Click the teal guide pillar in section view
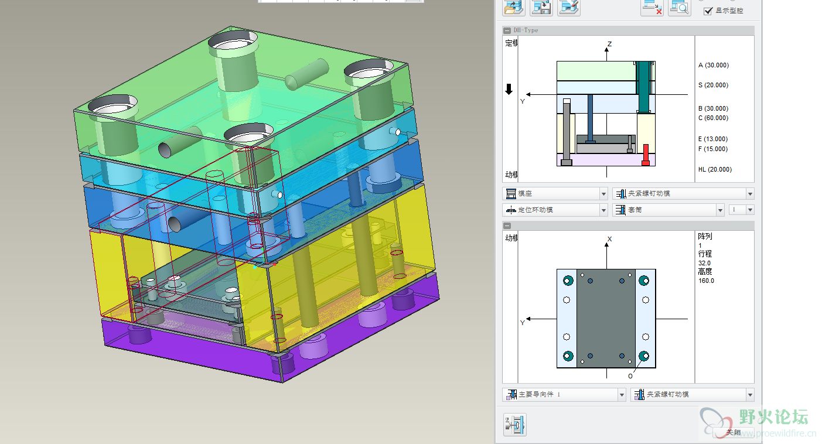The image size is (822, 444). tap(644, 87)
